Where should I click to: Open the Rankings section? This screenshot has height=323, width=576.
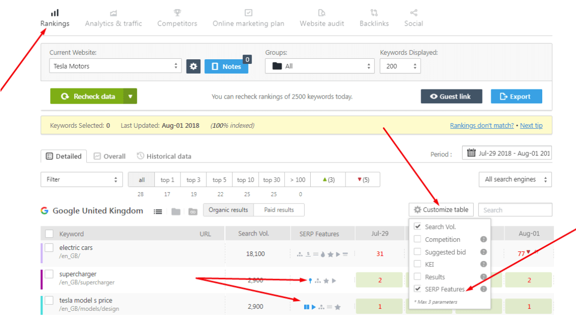(x=55, y=18)
